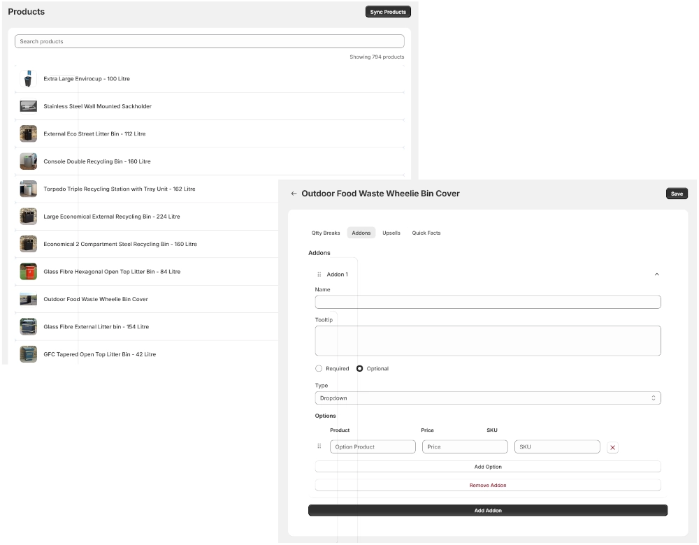Screen dimensions: 699x545
Task: Click the red X to delete option row
Action: coord(612,447)
